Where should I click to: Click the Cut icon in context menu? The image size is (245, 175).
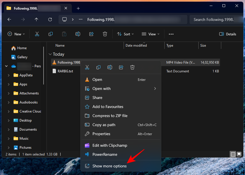click(x=87, y=67)
